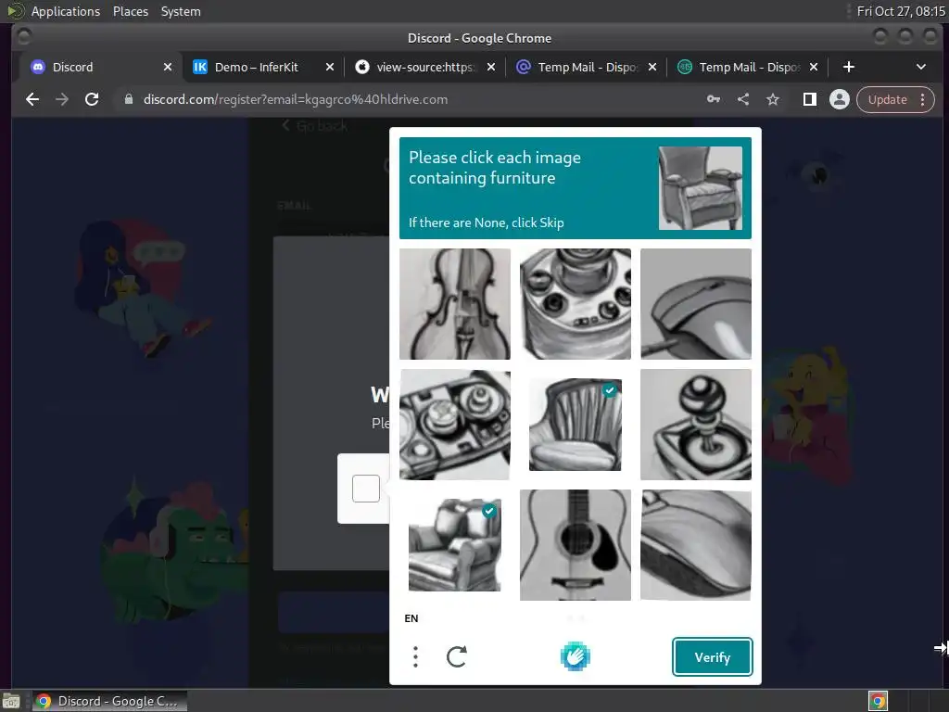This screenshot has height=712, width=949.
Task: Select the guitar image tile
Action: point(575,545)
